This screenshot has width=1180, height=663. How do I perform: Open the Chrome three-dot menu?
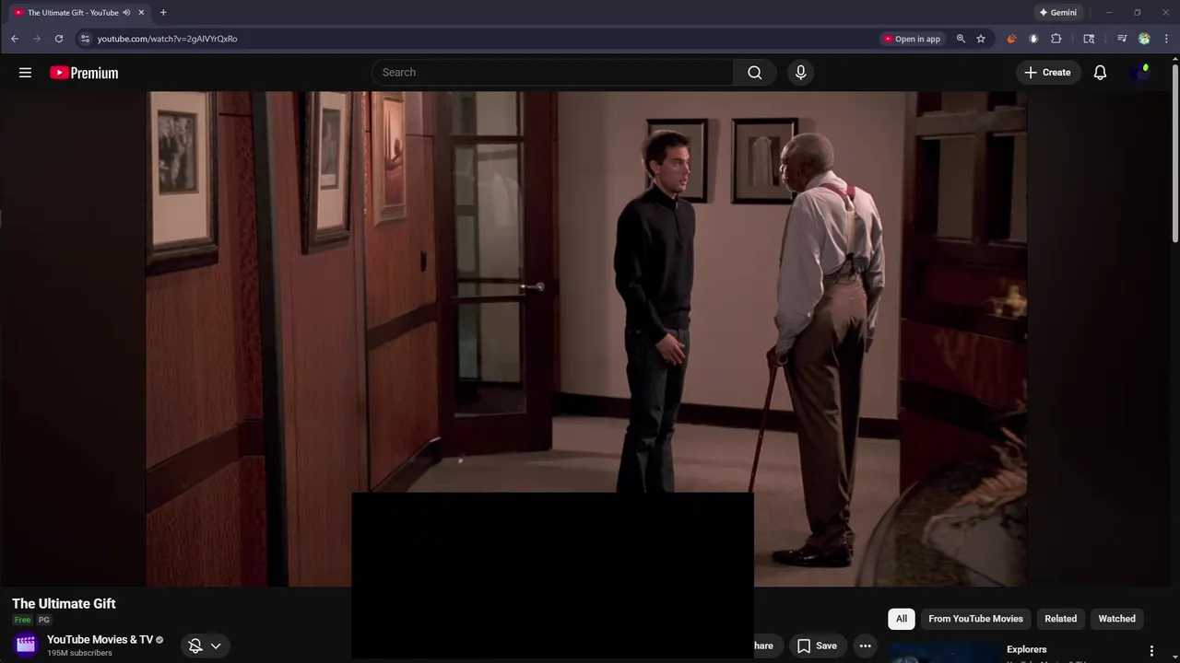click(1167, 39)
